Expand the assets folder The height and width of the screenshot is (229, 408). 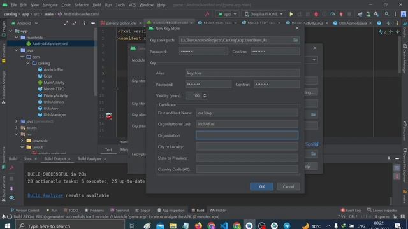pyautogui.click(x=17, y=128)
